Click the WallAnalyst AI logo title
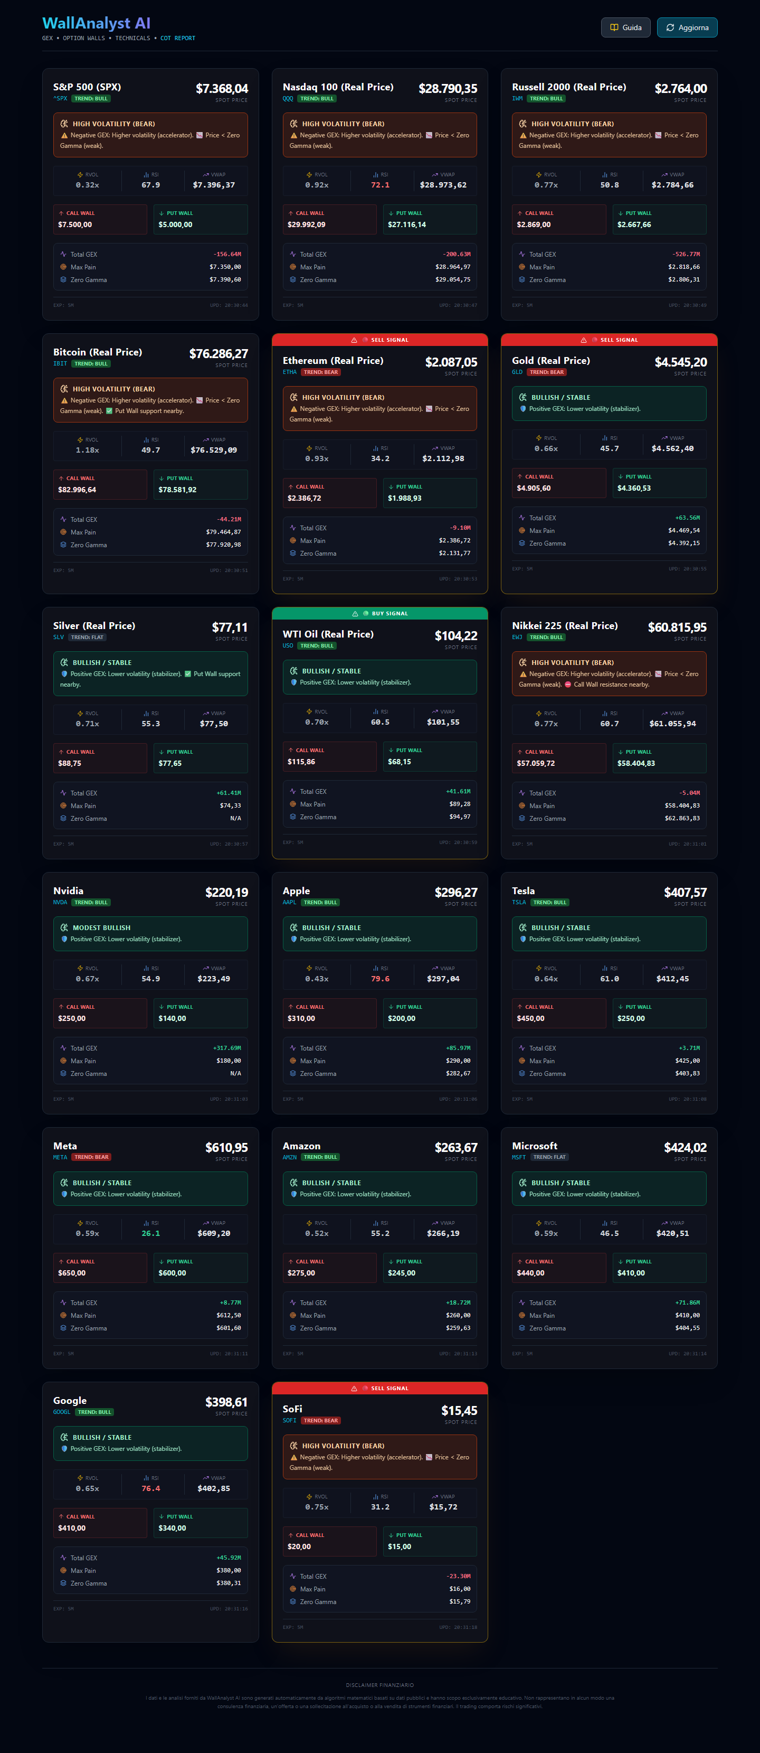This screenshot has height=1753, width=760. (x=97, y=23)
